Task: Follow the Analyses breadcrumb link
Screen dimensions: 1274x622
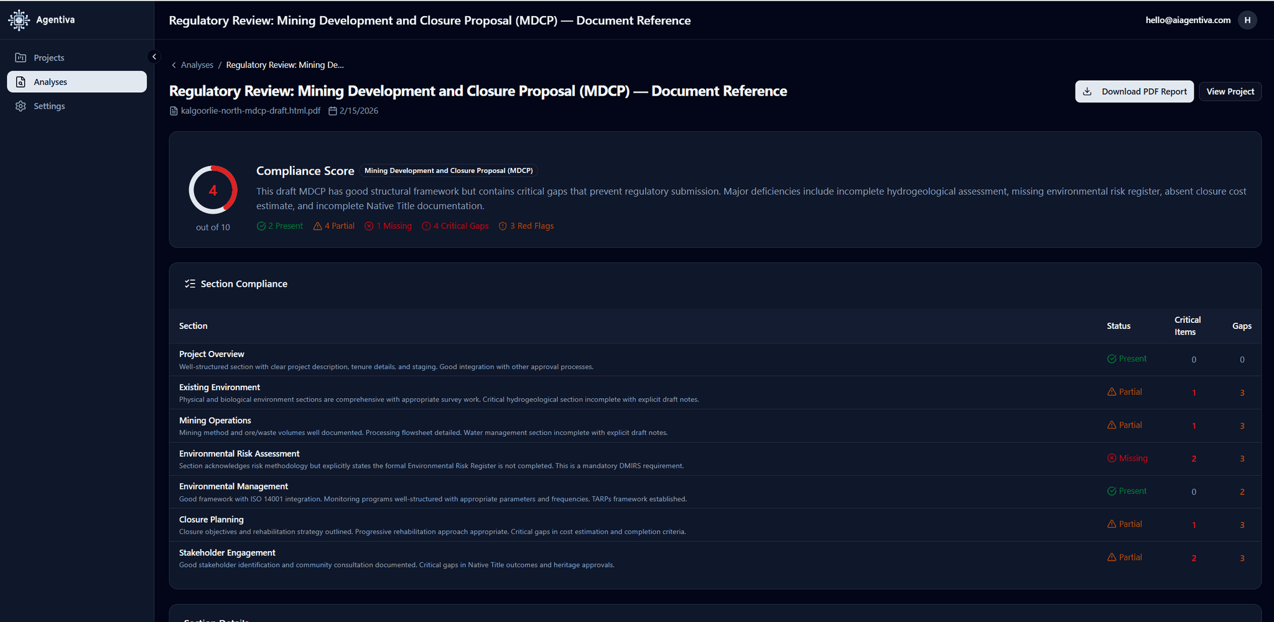Action: pyautogui.click(x=197, y=65)
